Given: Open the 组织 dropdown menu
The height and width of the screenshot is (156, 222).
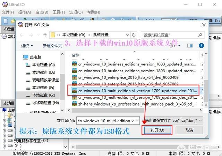Looking at the screenshot, I should pos(27,45).
